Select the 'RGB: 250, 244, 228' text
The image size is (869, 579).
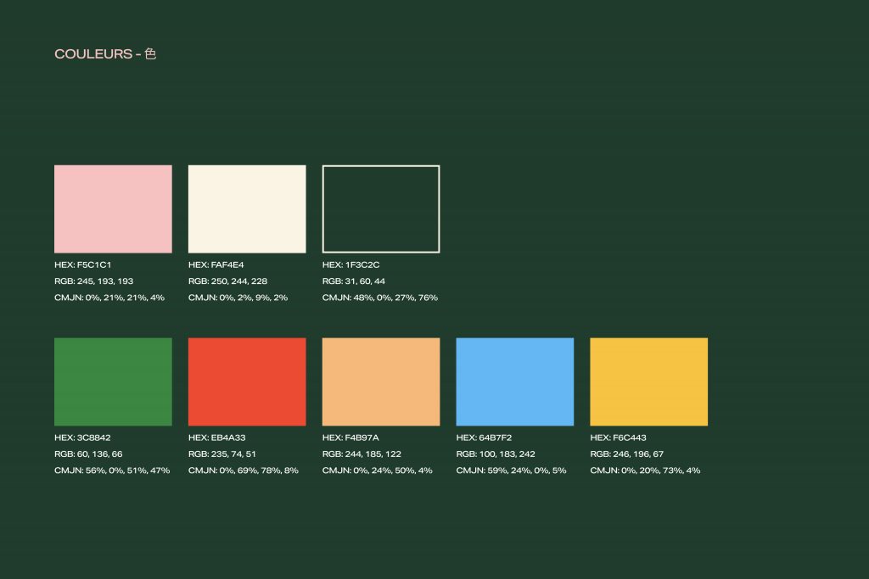click(x=227, y=281)
